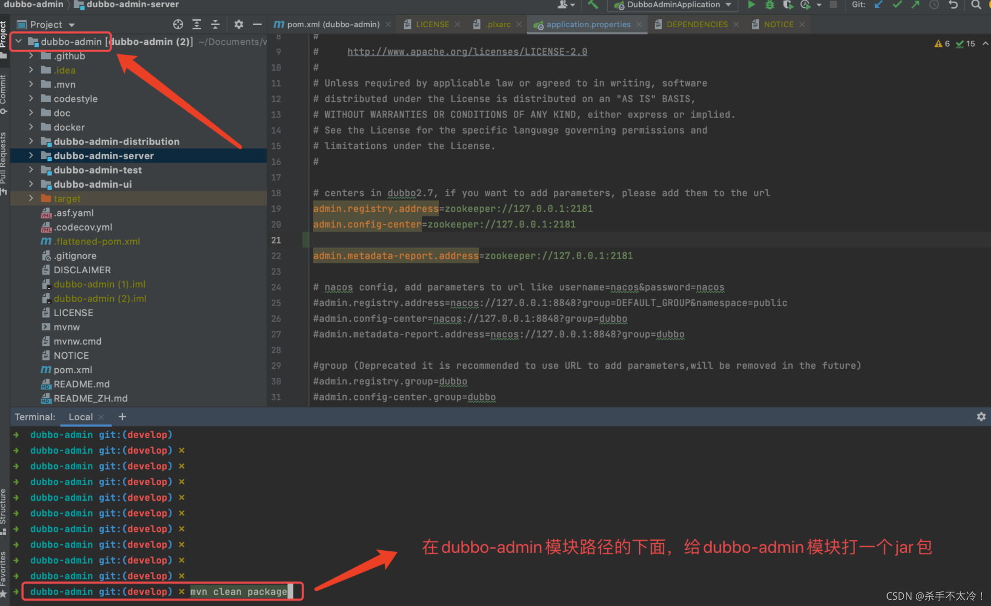Click the grey stop square icon
Viewport: 991px width, 606px height.
coord(833,5)
